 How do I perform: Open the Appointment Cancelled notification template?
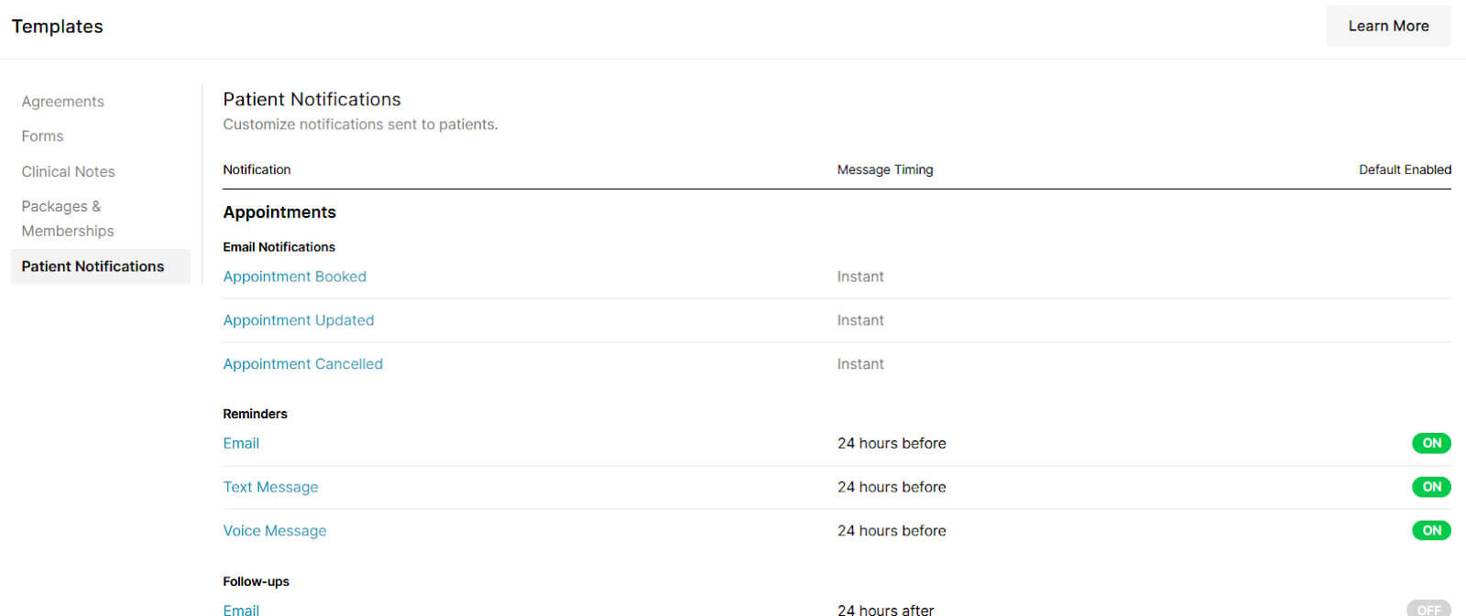tap(302, 363)
